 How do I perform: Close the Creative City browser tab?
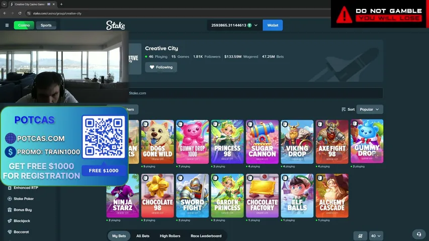(x=54, y=4)
